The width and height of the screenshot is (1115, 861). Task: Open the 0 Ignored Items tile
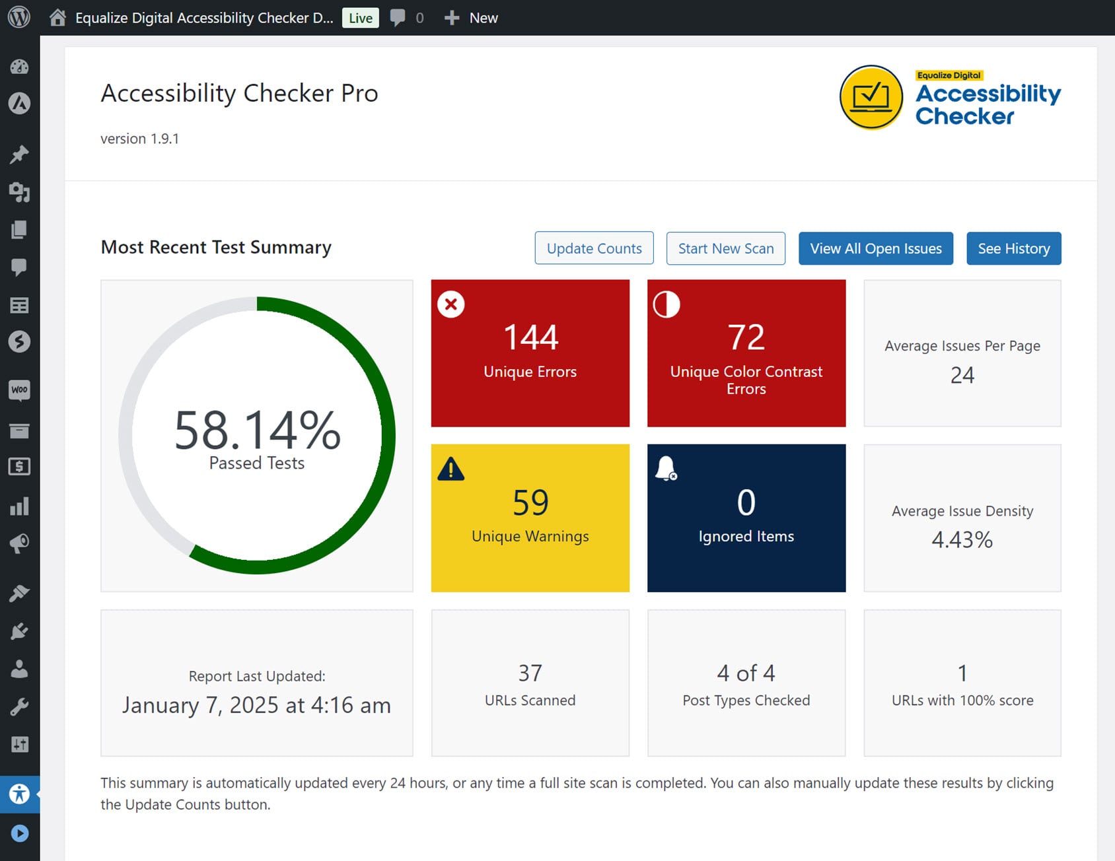coord(746,518)
